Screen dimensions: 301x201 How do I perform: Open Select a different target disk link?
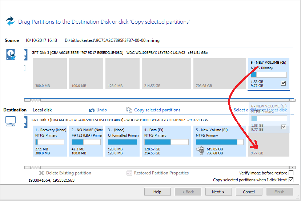pyautogui.click(x=260, y=110)
